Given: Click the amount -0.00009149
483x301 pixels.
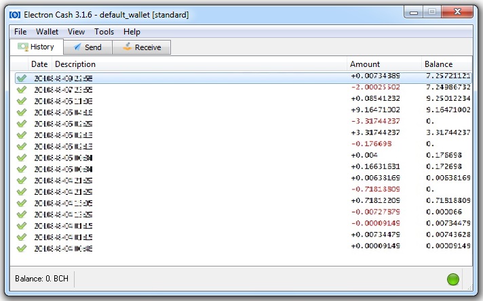Looking at the screenshot, I should coord(376,223).
